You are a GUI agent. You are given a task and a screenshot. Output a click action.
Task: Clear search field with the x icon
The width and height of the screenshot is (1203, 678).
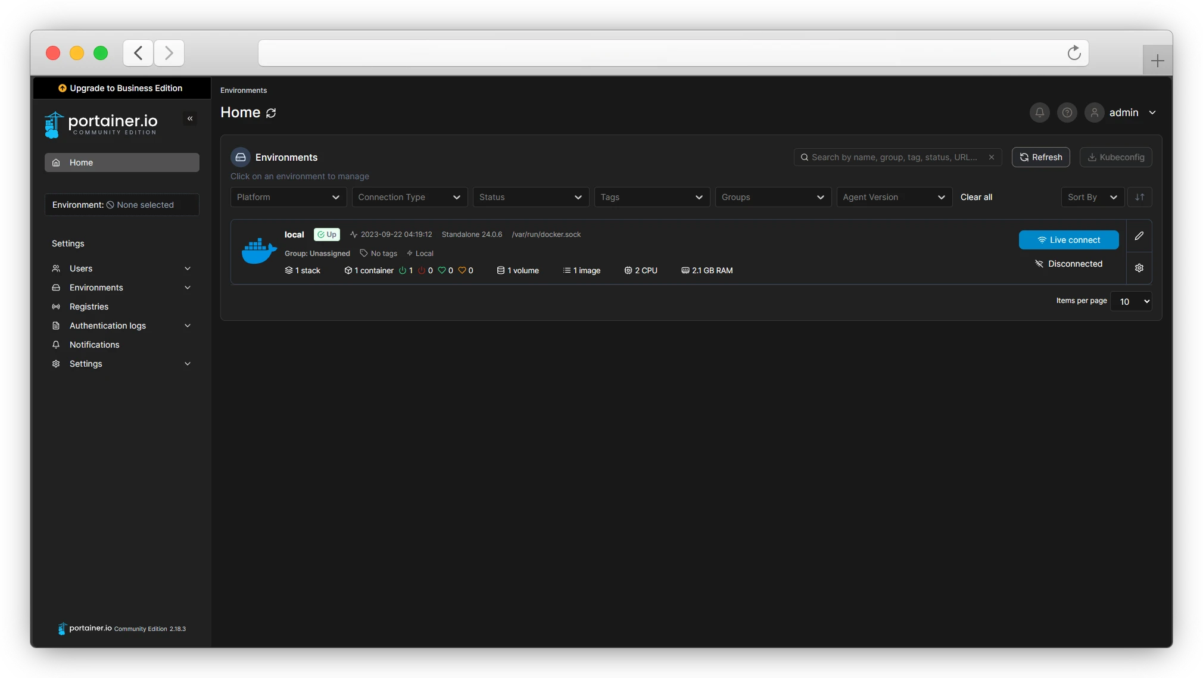click(991, 157)
